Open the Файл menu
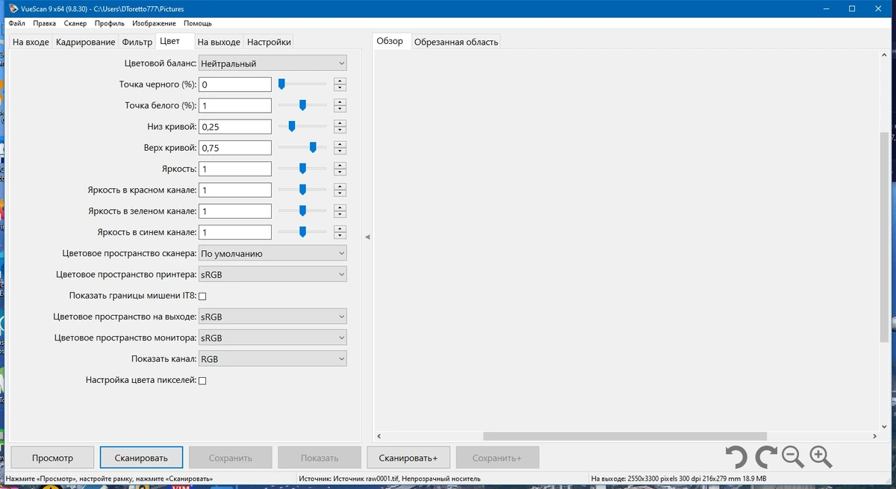 tap(16, 24)
